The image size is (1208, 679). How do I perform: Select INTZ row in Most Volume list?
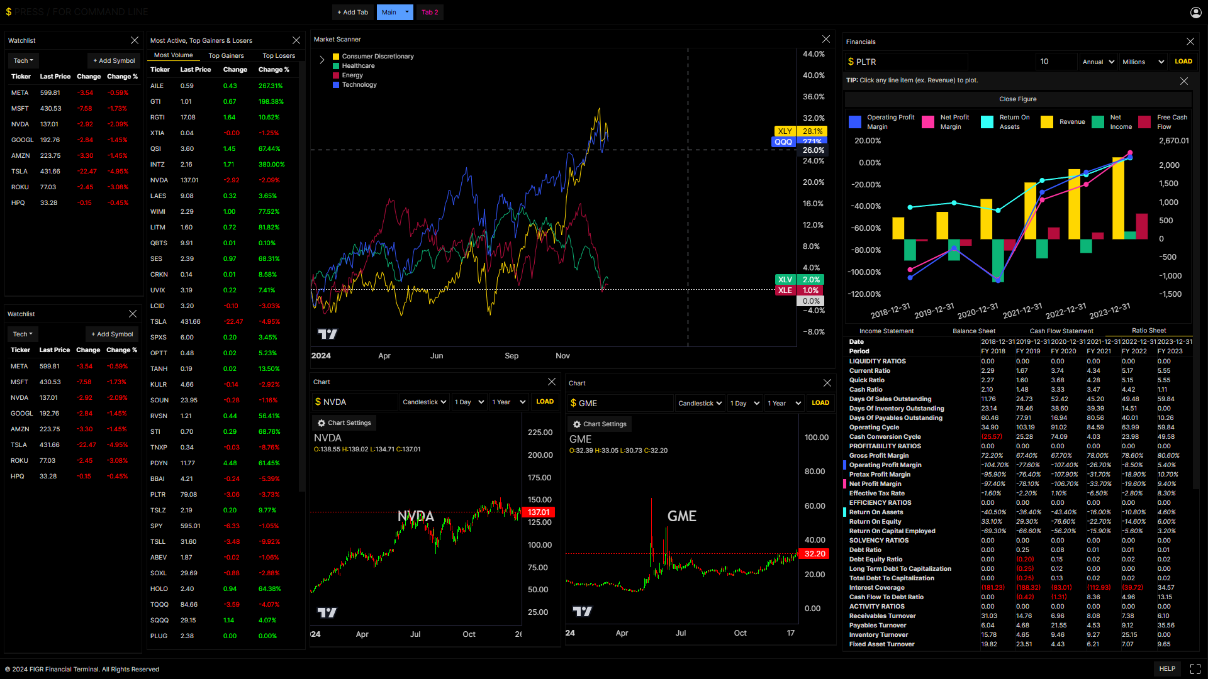pos(223,165)
